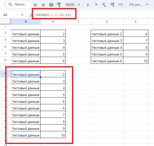This screenshot has height=146, width=154.
Task: Select row 4 header
Action: [x=5, y=46]
